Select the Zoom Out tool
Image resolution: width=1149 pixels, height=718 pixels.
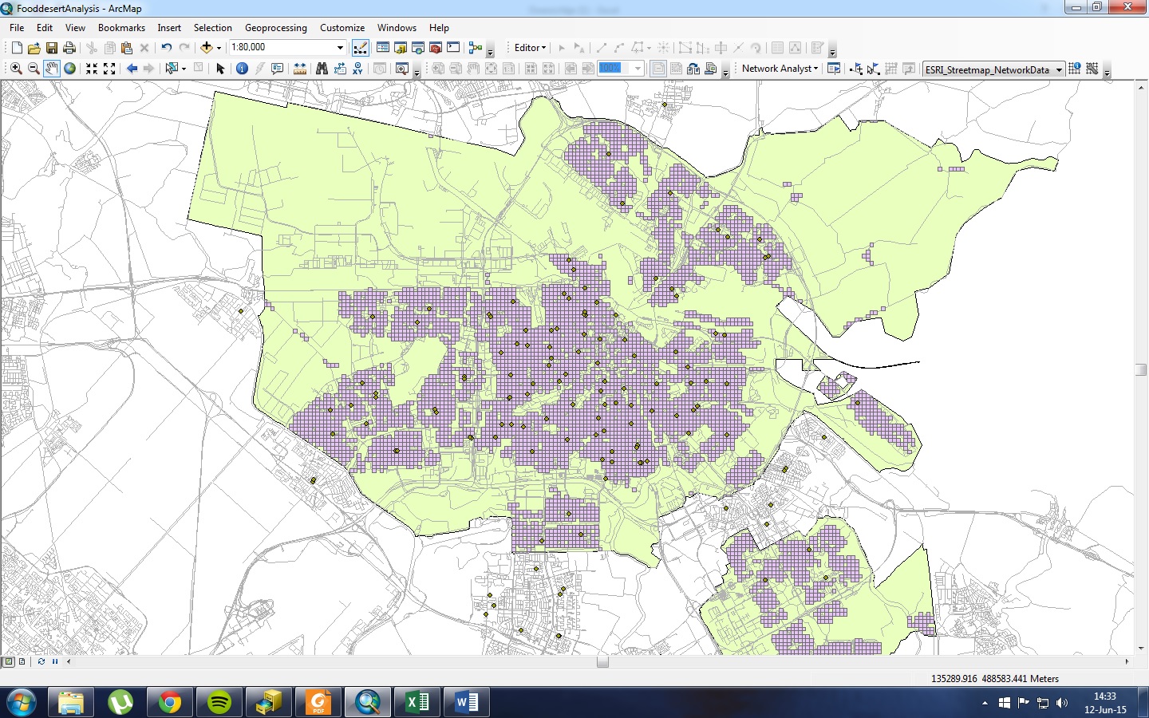[34, 69]
